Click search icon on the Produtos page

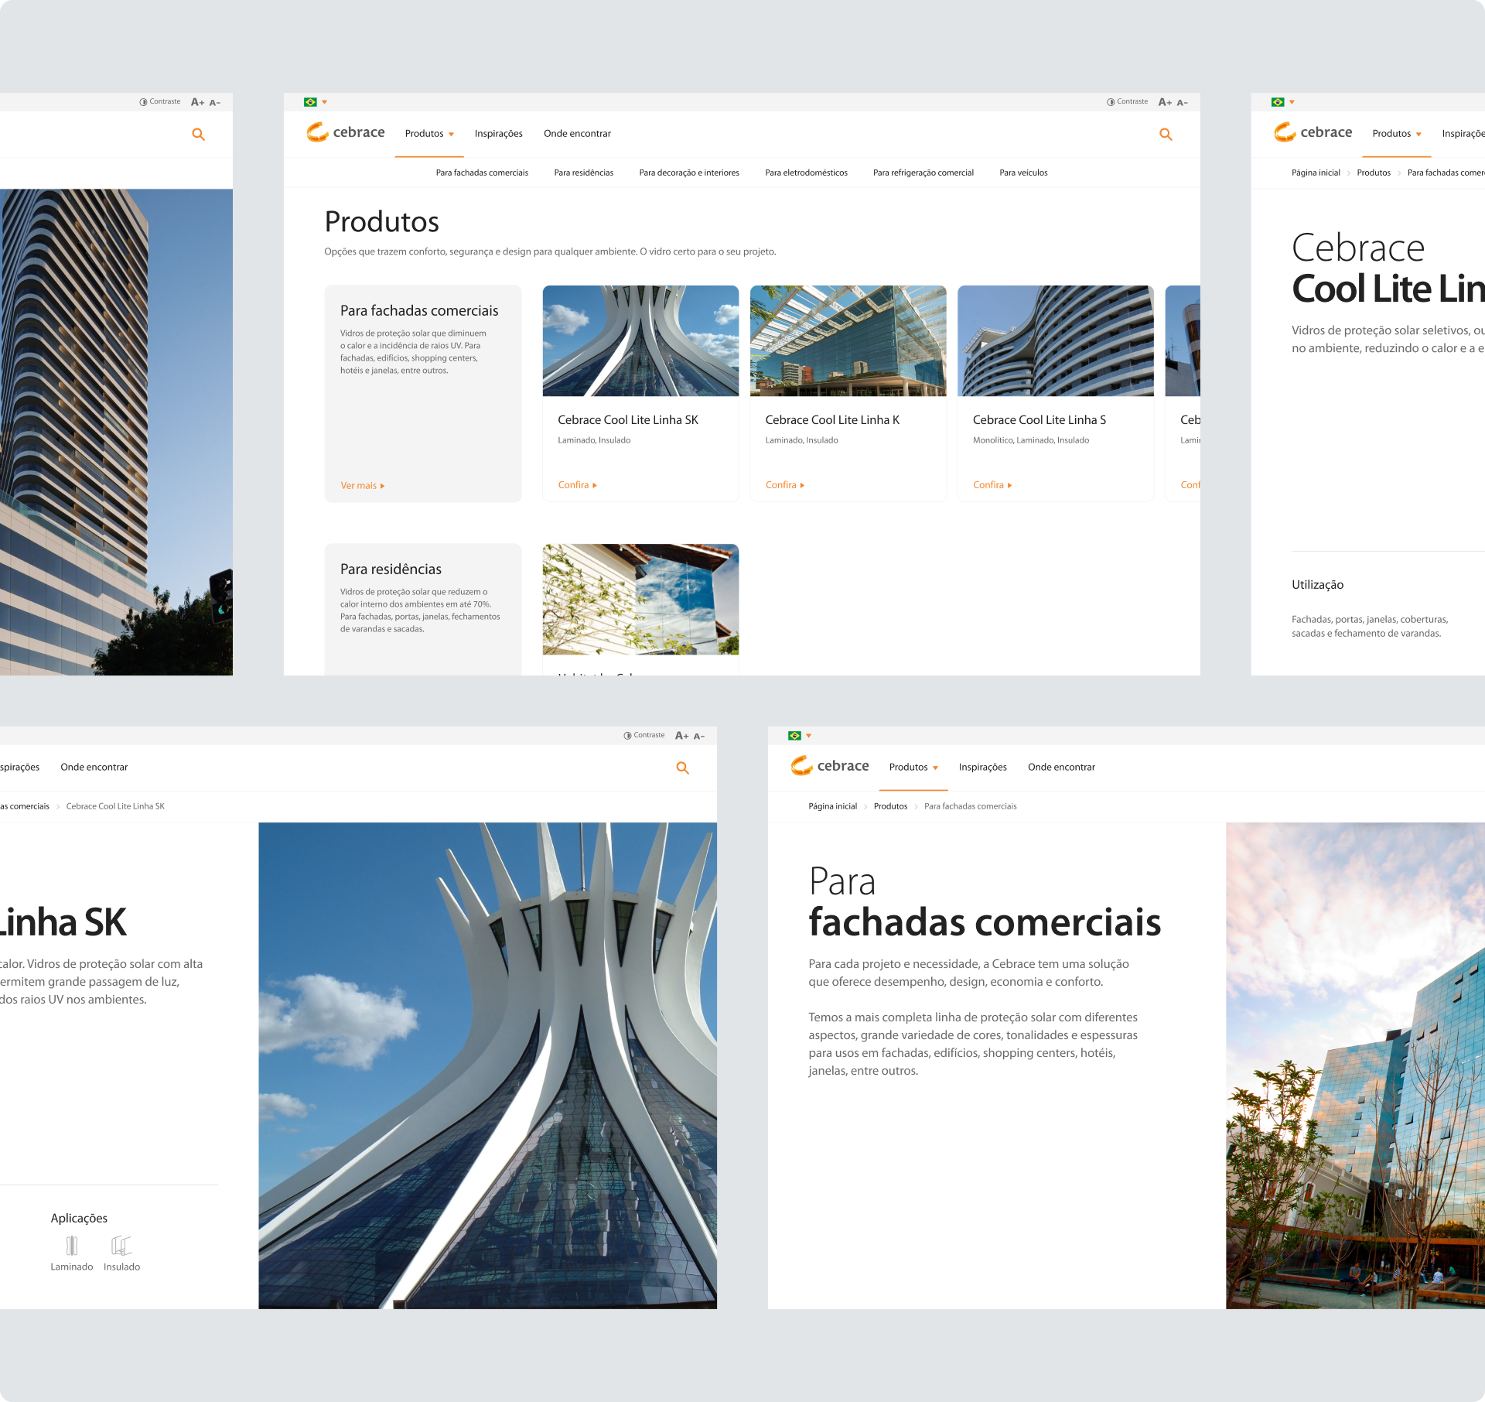pos(1166,135)
